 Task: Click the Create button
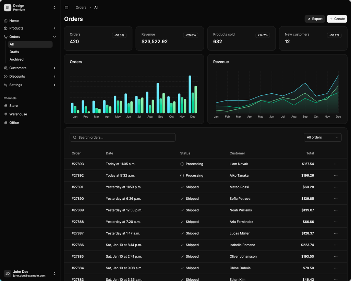337,19
